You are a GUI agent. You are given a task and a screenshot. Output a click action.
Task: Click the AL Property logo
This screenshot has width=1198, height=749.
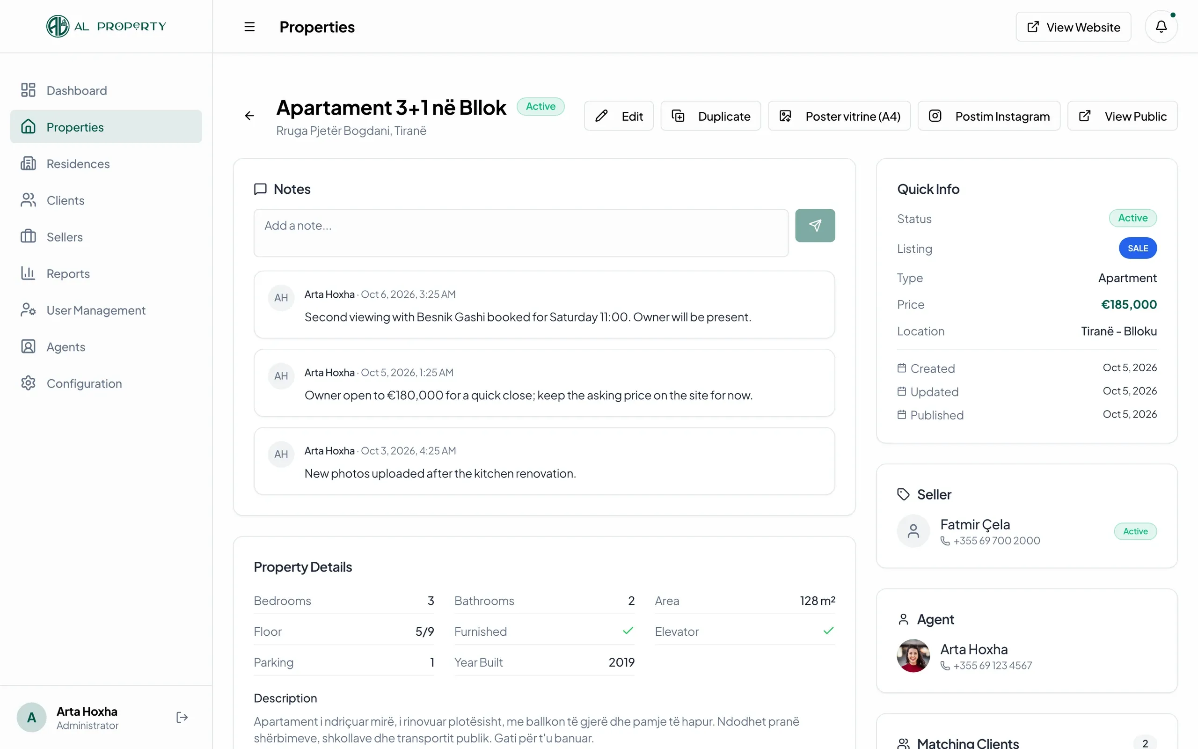(106, 26)
